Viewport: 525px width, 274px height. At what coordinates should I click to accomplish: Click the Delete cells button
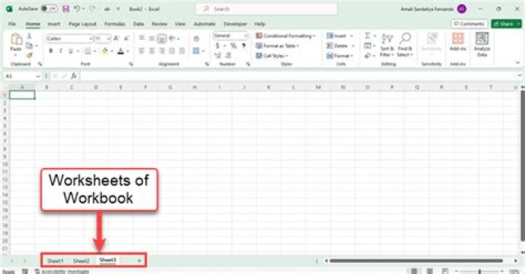(340, 46)
